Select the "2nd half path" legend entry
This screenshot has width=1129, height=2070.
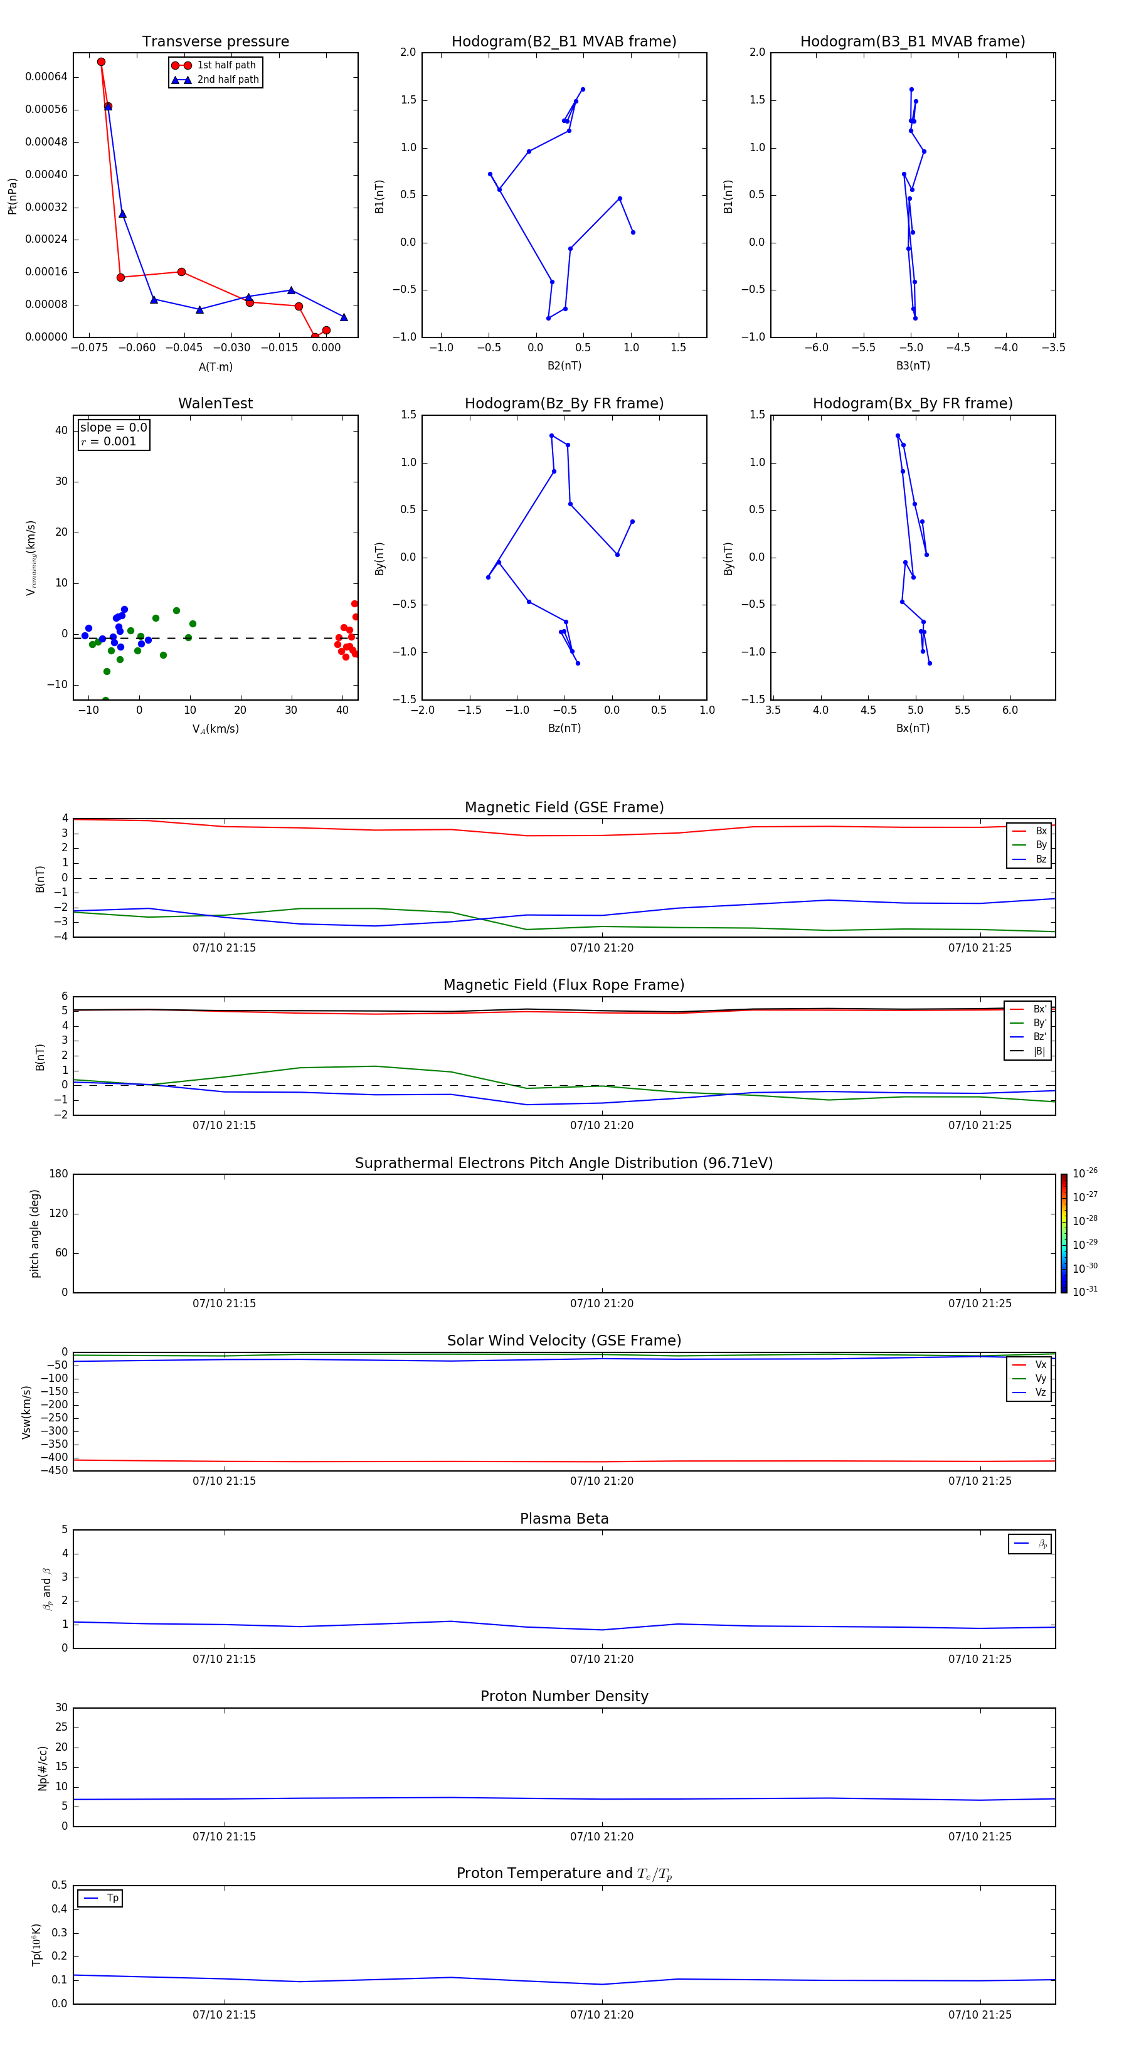coord(214,80)
